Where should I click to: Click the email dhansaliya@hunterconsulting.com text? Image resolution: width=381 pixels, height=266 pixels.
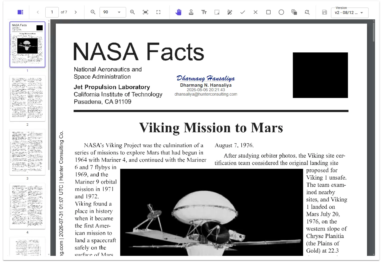206,94
